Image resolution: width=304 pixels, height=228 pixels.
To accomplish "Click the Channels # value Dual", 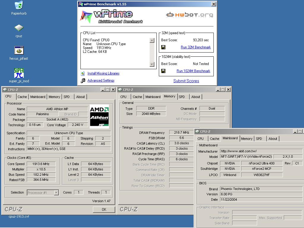I will (x=212, y=108).
